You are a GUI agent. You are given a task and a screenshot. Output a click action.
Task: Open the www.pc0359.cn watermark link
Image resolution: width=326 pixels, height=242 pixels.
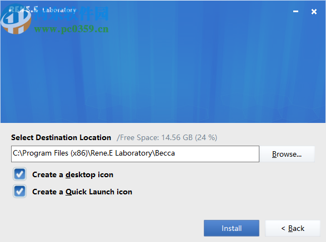71,29
